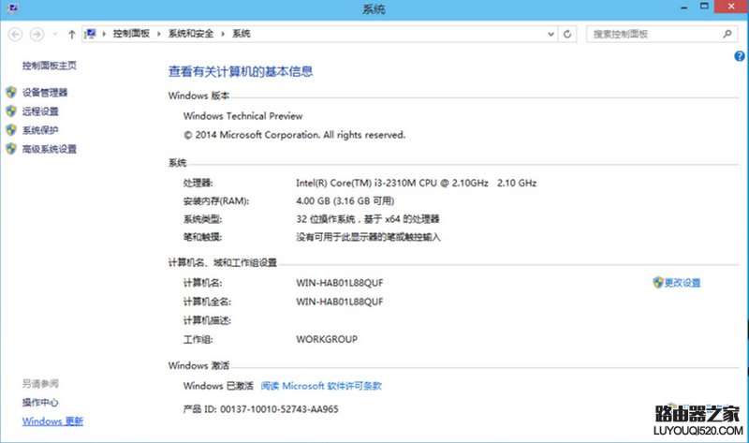This screenshot has height=443, width=749.
Task: Expand arrow after computer icon in breadcrumb
Action: click(104, 34)
